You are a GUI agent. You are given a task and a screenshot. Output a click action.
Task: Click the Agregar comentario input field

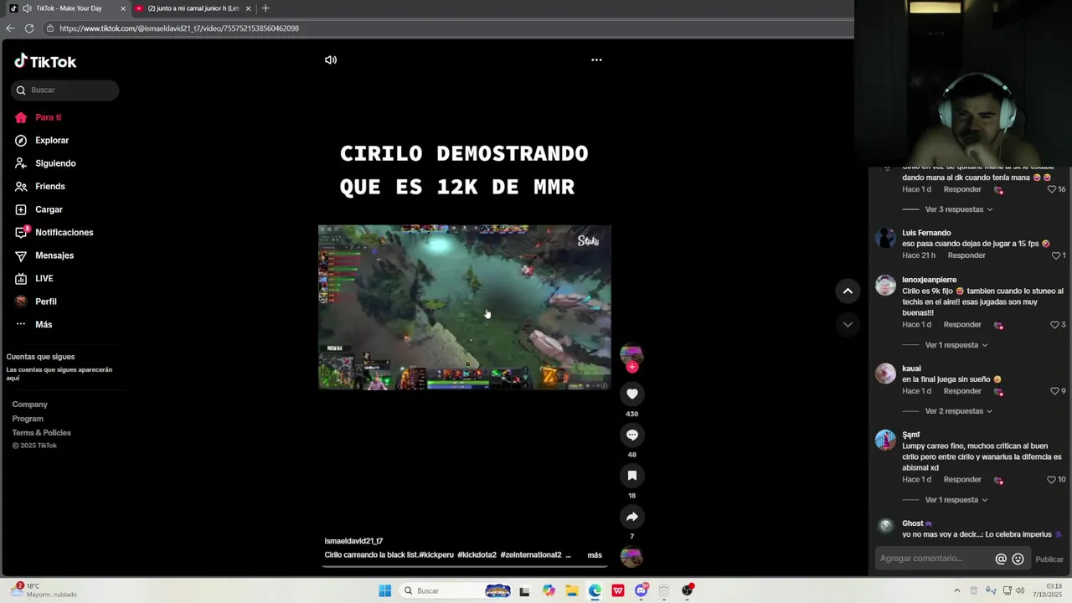tap(931, 559)
